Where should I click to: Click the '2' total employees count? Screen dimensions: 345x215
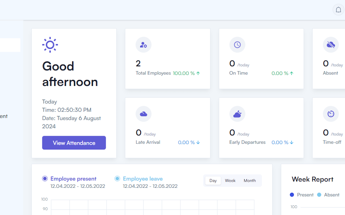point(138,64)
